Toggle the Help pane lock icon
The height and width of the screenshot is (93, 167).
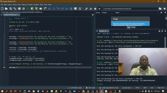(x=161, y=13)
